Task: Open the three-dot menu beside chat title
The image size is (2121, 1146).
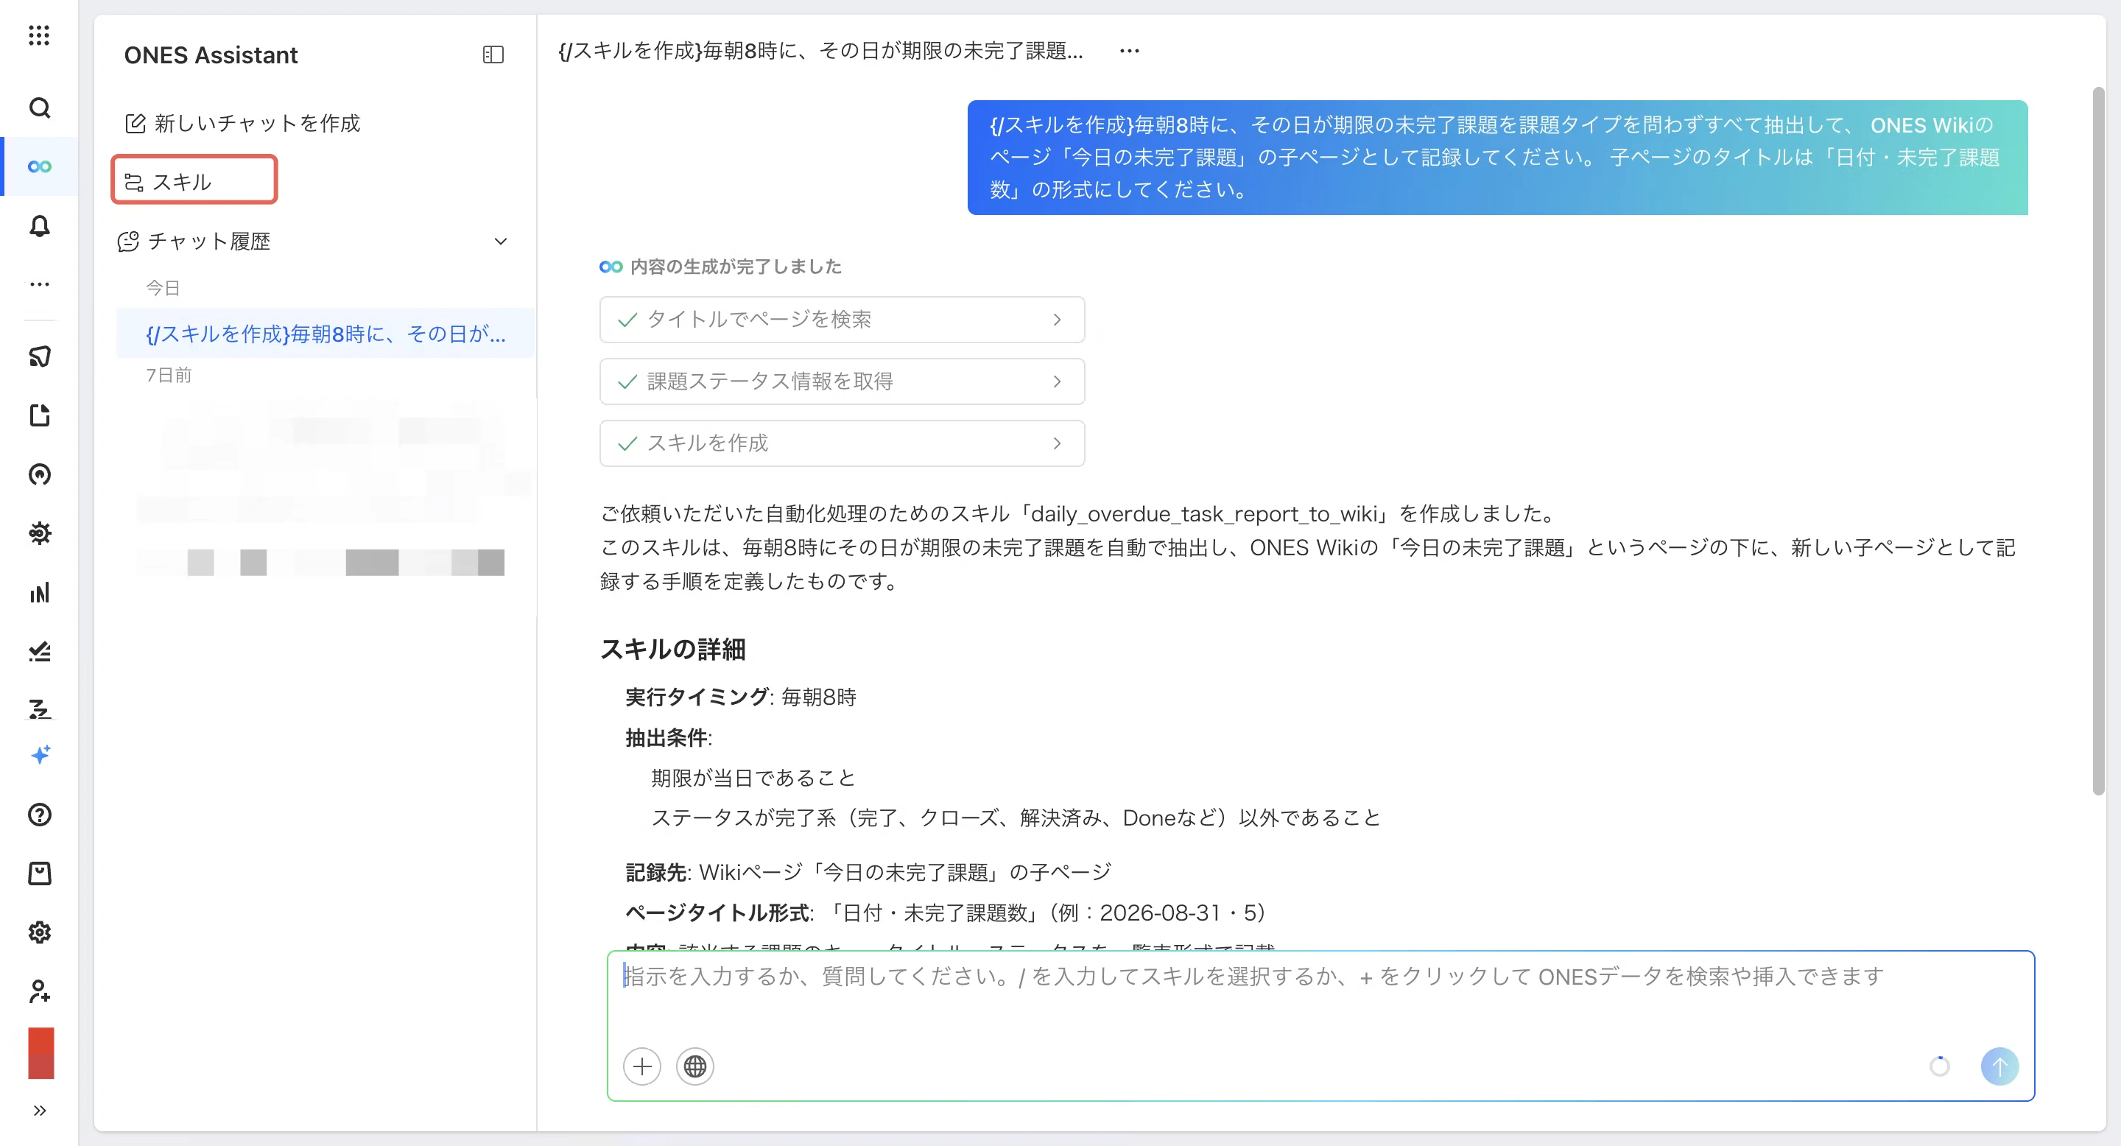Action: click(1130, 51)
